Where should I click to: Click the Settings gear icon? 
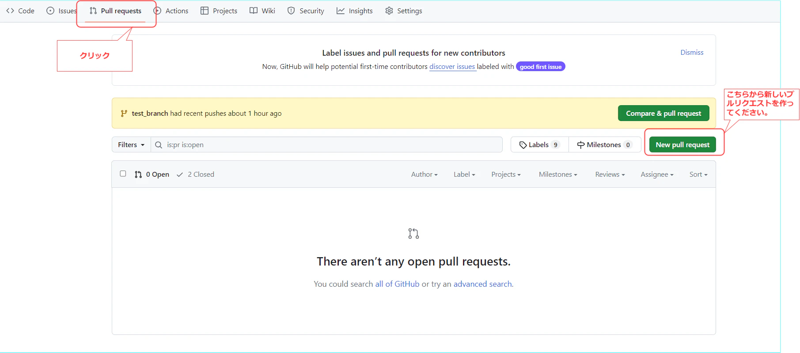pos(389,11)
